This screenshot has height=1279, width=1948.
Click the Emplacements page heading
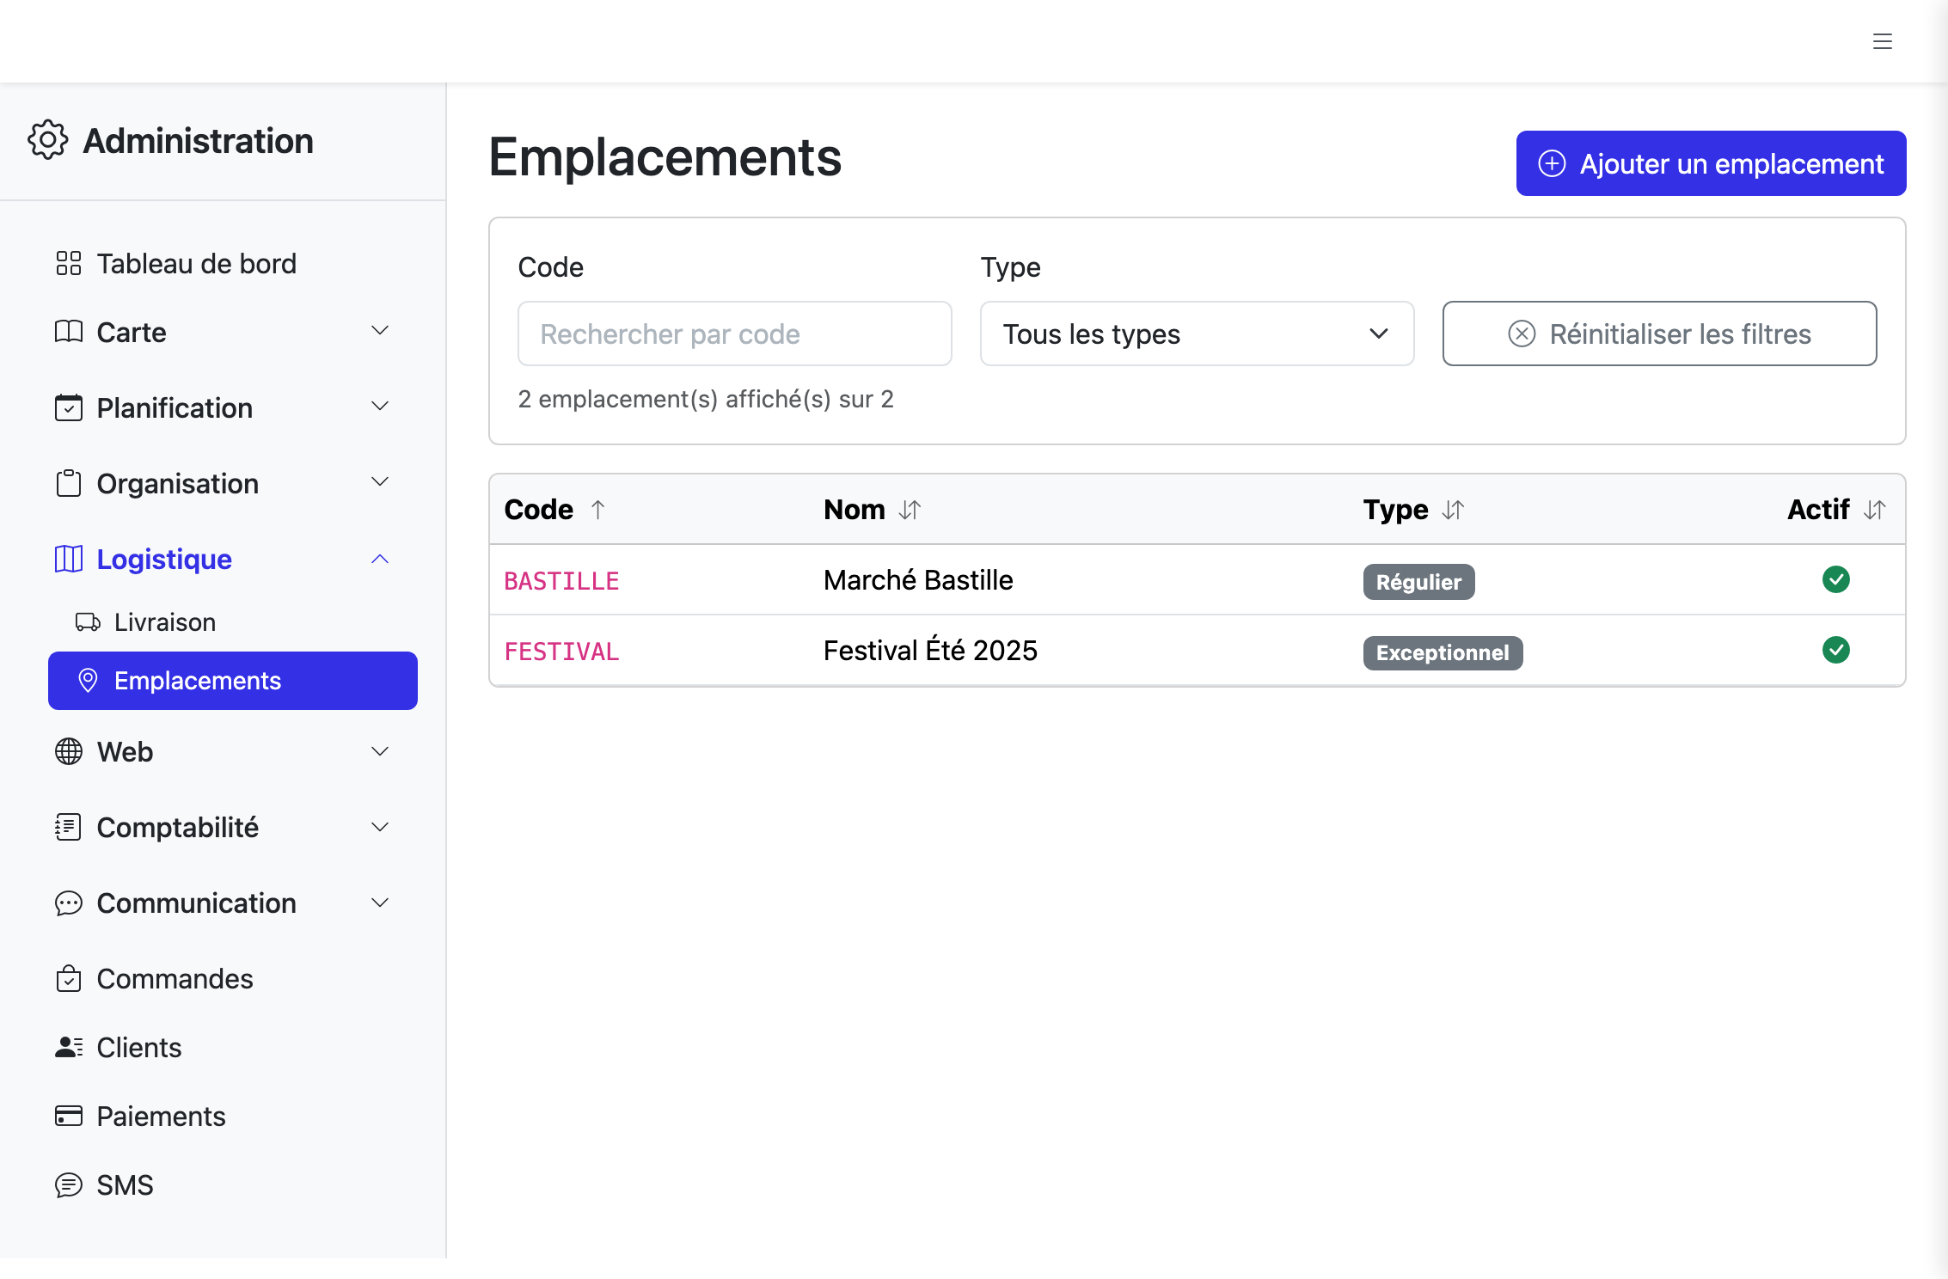665,157
